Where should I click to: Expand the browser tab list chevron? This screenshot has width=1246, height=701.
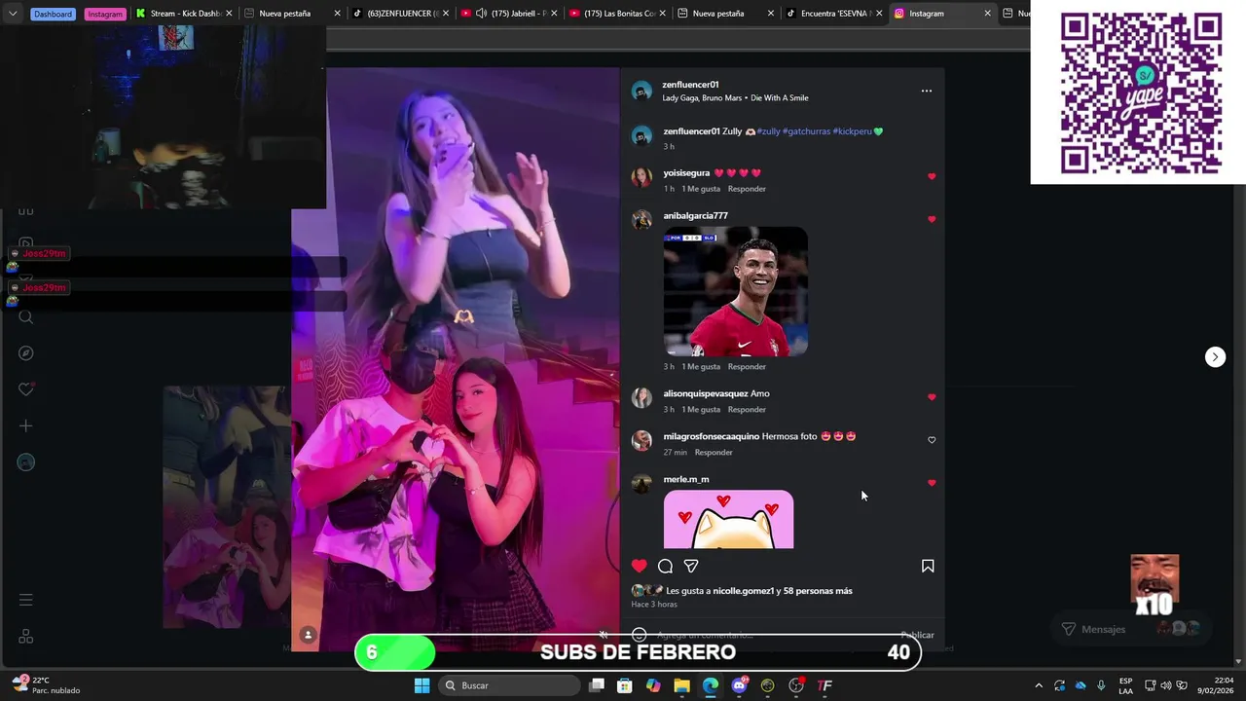[13, 14]
